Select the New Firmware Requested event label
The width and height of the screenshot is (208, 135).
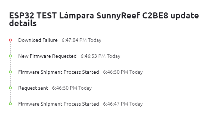coord(47,56)
